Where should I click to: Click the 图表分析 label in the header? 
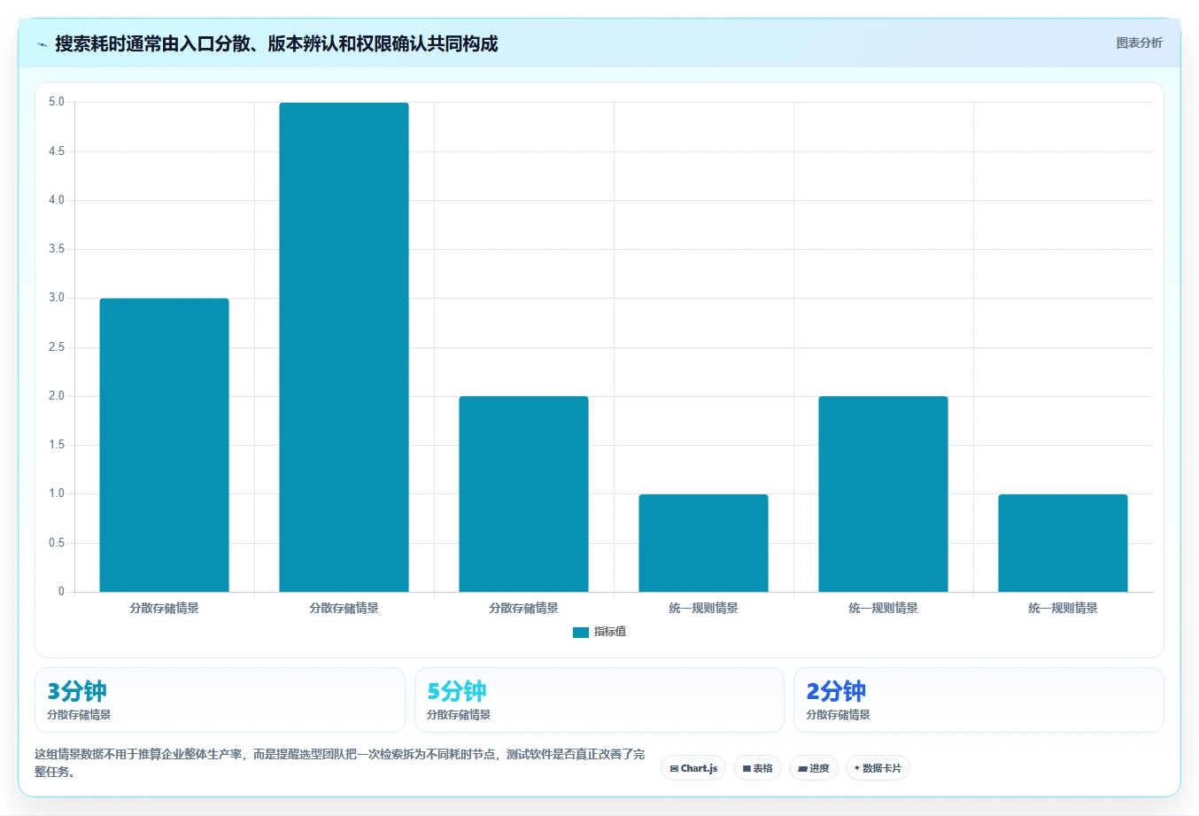pyautogui.click(x=1139, y=43)
